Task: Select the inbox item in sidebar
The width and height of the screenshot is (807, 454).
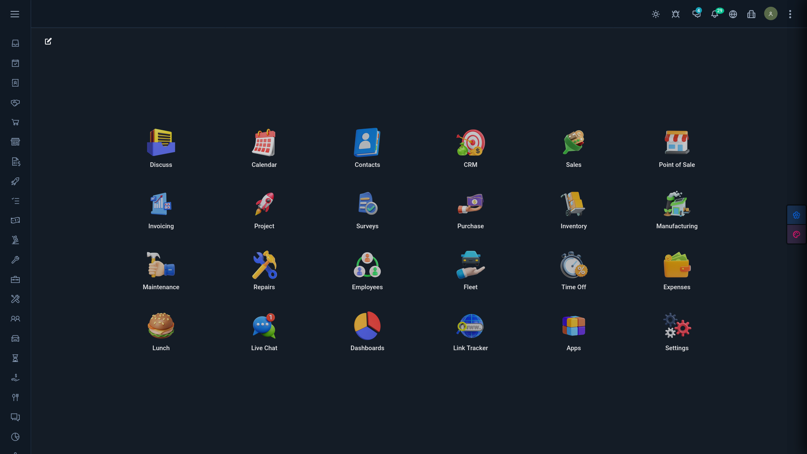Action: pyautogui.click(x=15, y=43)
